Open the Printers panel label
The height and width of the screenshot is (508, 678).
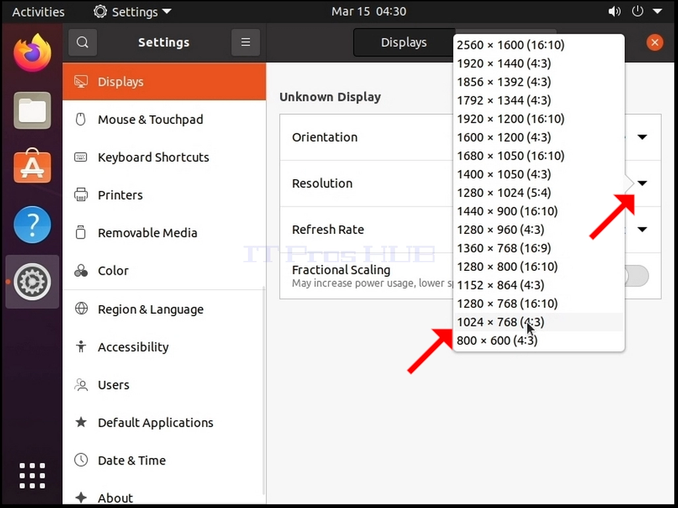coord(120,195)
